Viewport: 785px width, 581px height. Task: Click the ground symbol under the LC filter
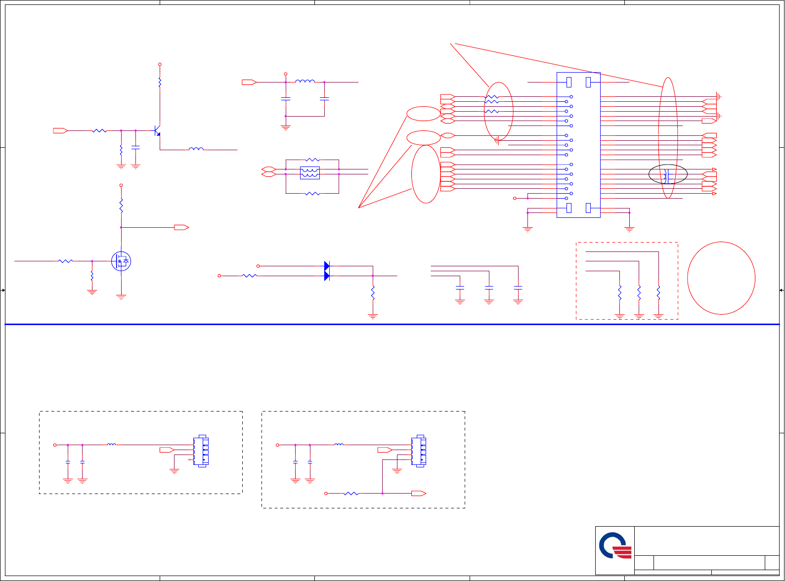coord(285,127)
